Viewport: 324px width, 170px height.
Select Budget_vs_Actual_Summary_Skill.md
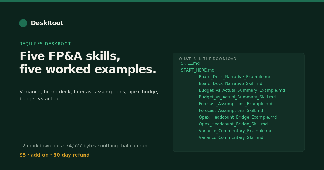tap(237, 97)
